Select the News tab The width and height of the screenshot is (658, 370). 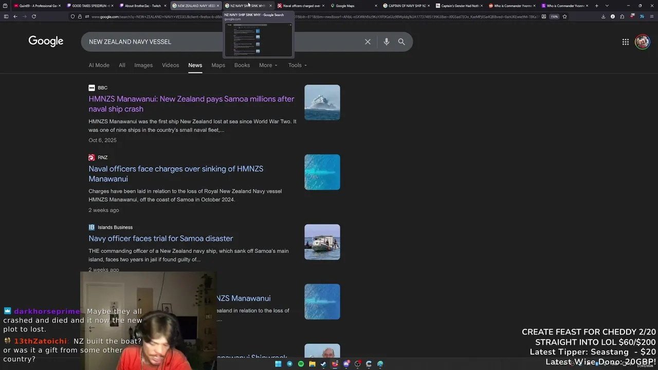pyautogui.click(x=195, y=65)
